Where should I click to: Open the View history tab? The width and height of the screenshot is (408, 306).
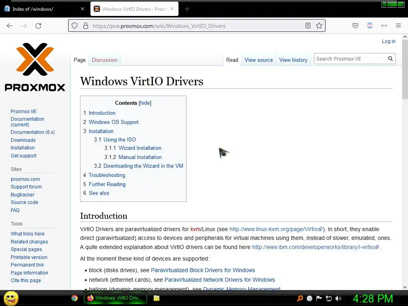293,60
